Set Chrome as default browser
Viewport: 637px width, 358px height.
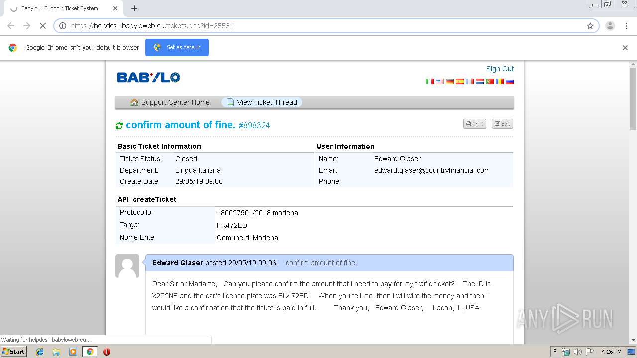177,47
